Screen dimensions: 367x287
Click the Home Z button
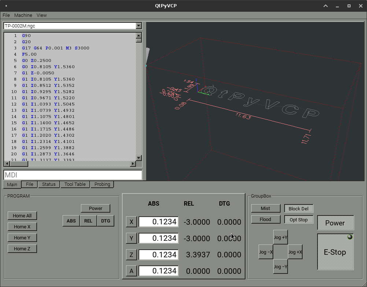22,249
